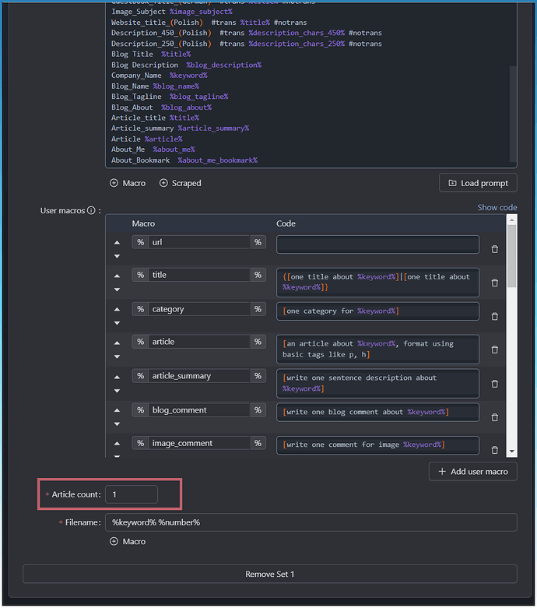Image resolution: width=537 pixels, height=608 pixels.
Task: Click Remove Set 1 button
Action: (270, 574)
